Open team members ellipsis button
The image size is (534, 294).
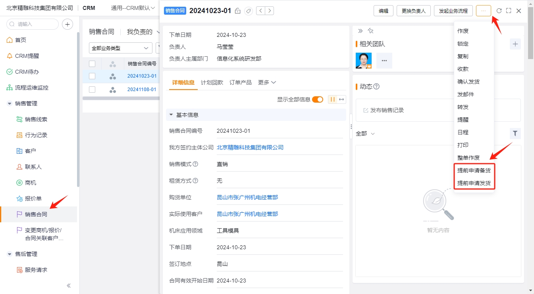pyautogui.click(x=384, y=61)
